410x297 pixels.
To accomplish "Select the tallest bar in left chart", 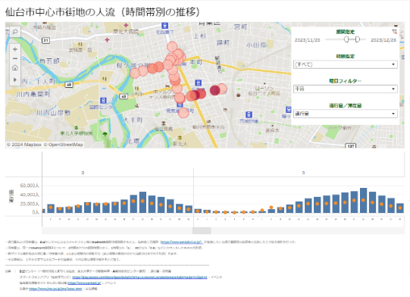I will click(x=142, y=202).
